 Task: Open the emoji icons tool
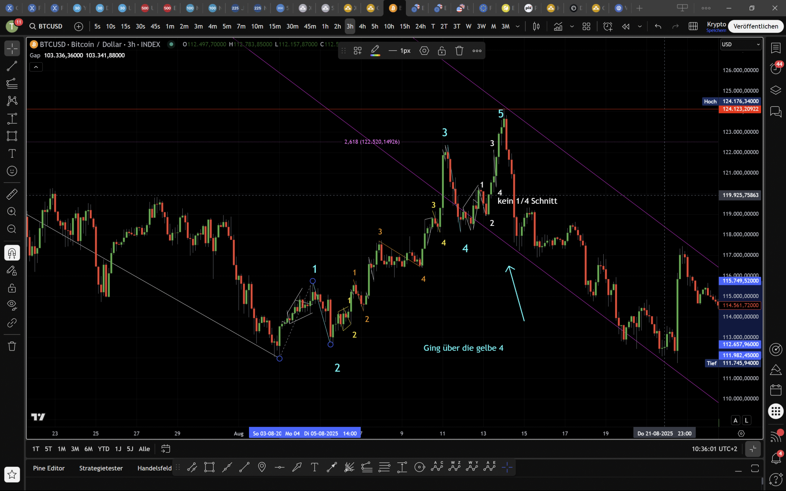[x=12, y=171]
